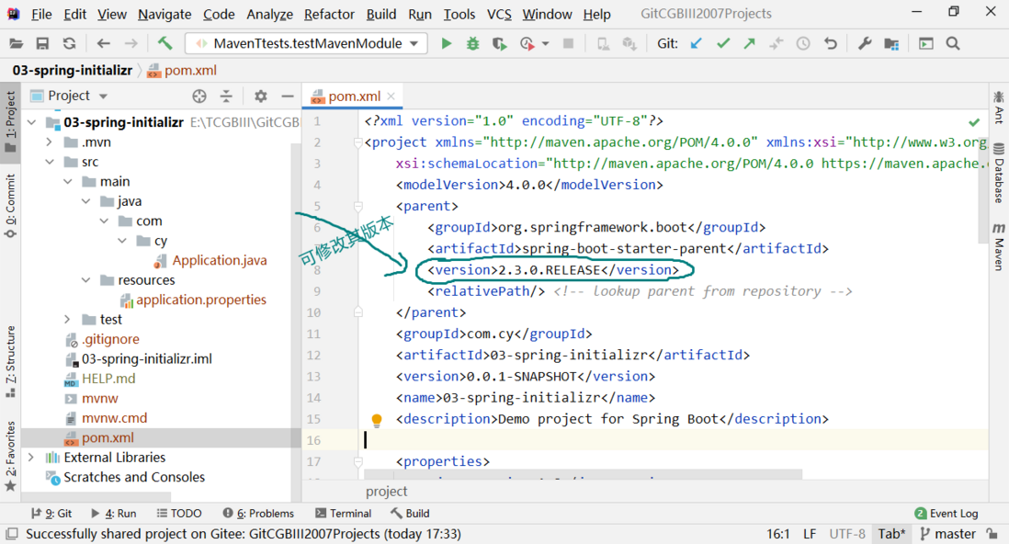Image resolution: width=1009 pixels, height=544 pixels.
Task: Navigate forward with the right arrow icon
Action: coord(130,44)
